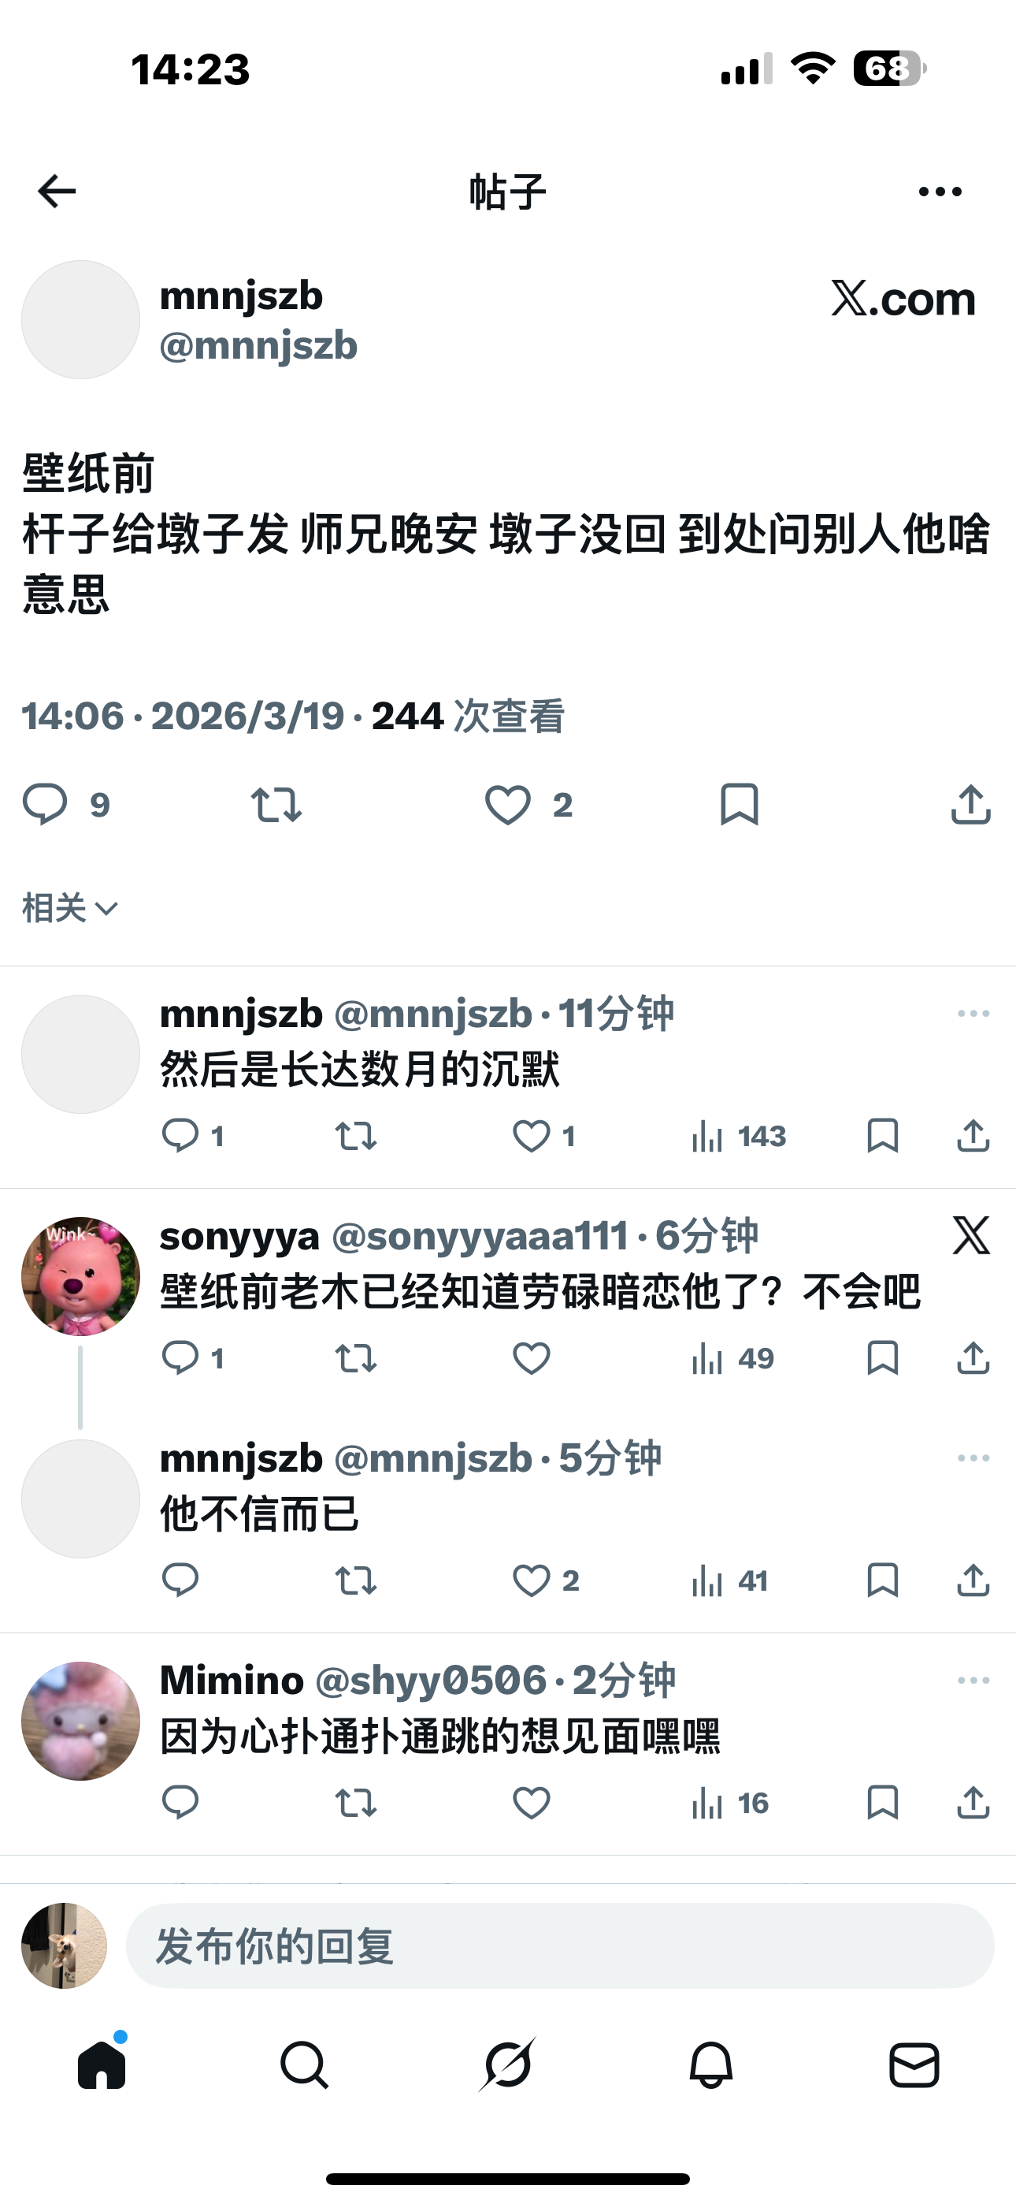Open sonyyya's pink beaver avatar
1016x2204 pixels.
[x=80, y=1275]
